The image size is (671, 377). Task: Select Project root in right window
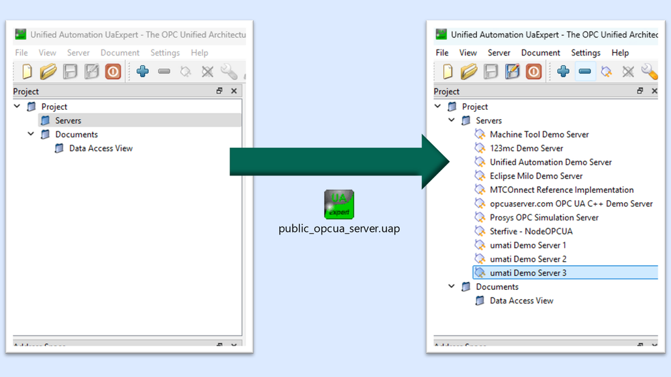pyautogui.click(x=474, y=106)
